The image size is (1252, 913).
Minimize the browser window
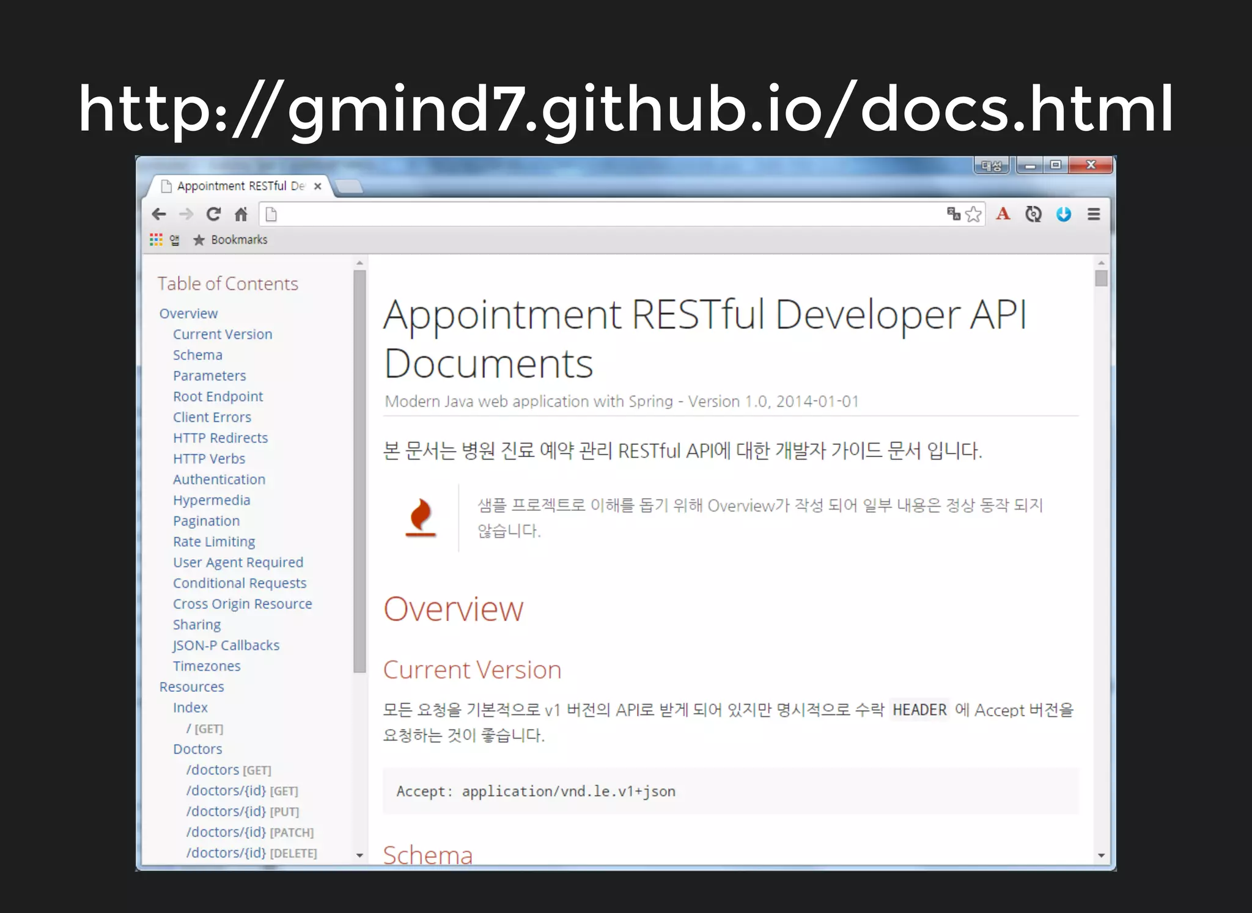coord(1030,166)
